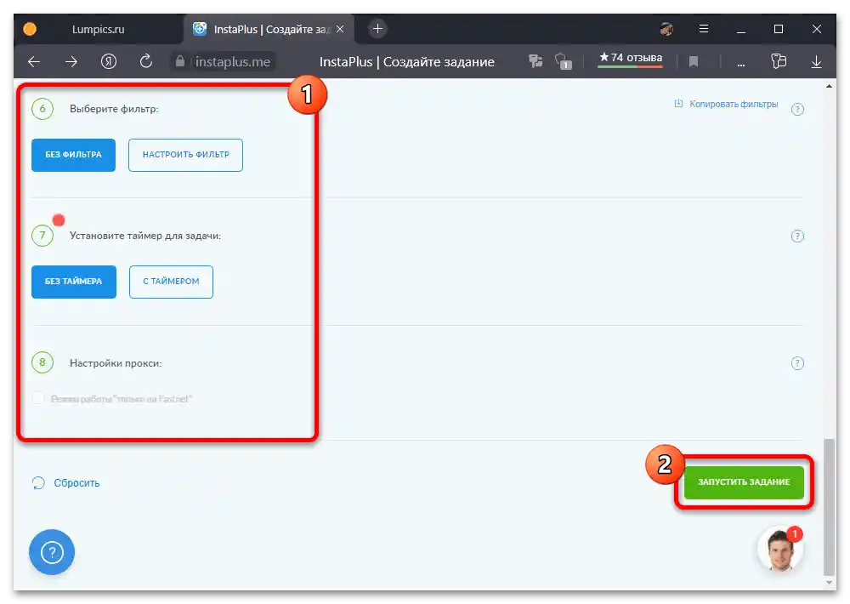Click the Установите таймер для задачи: heading
850x604 pixels.
point(145,236)
